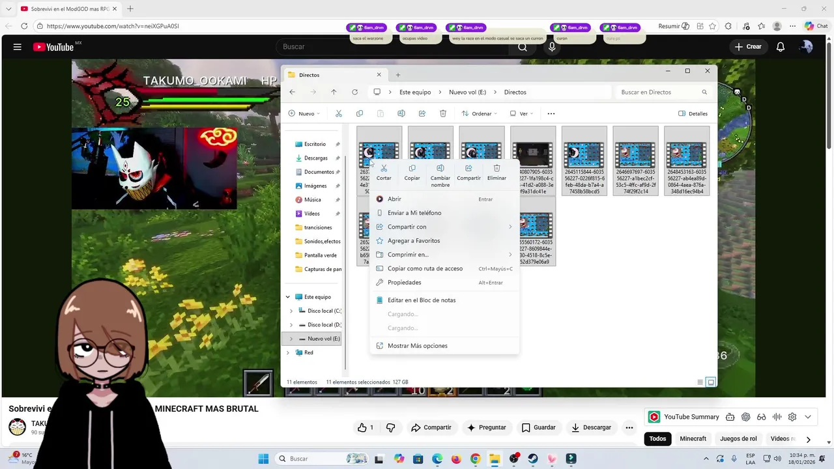The height and width of the screenshot is (469, 834).
Task: Click Cambiar nombre icon in context menu
Action: click(440, 168)
